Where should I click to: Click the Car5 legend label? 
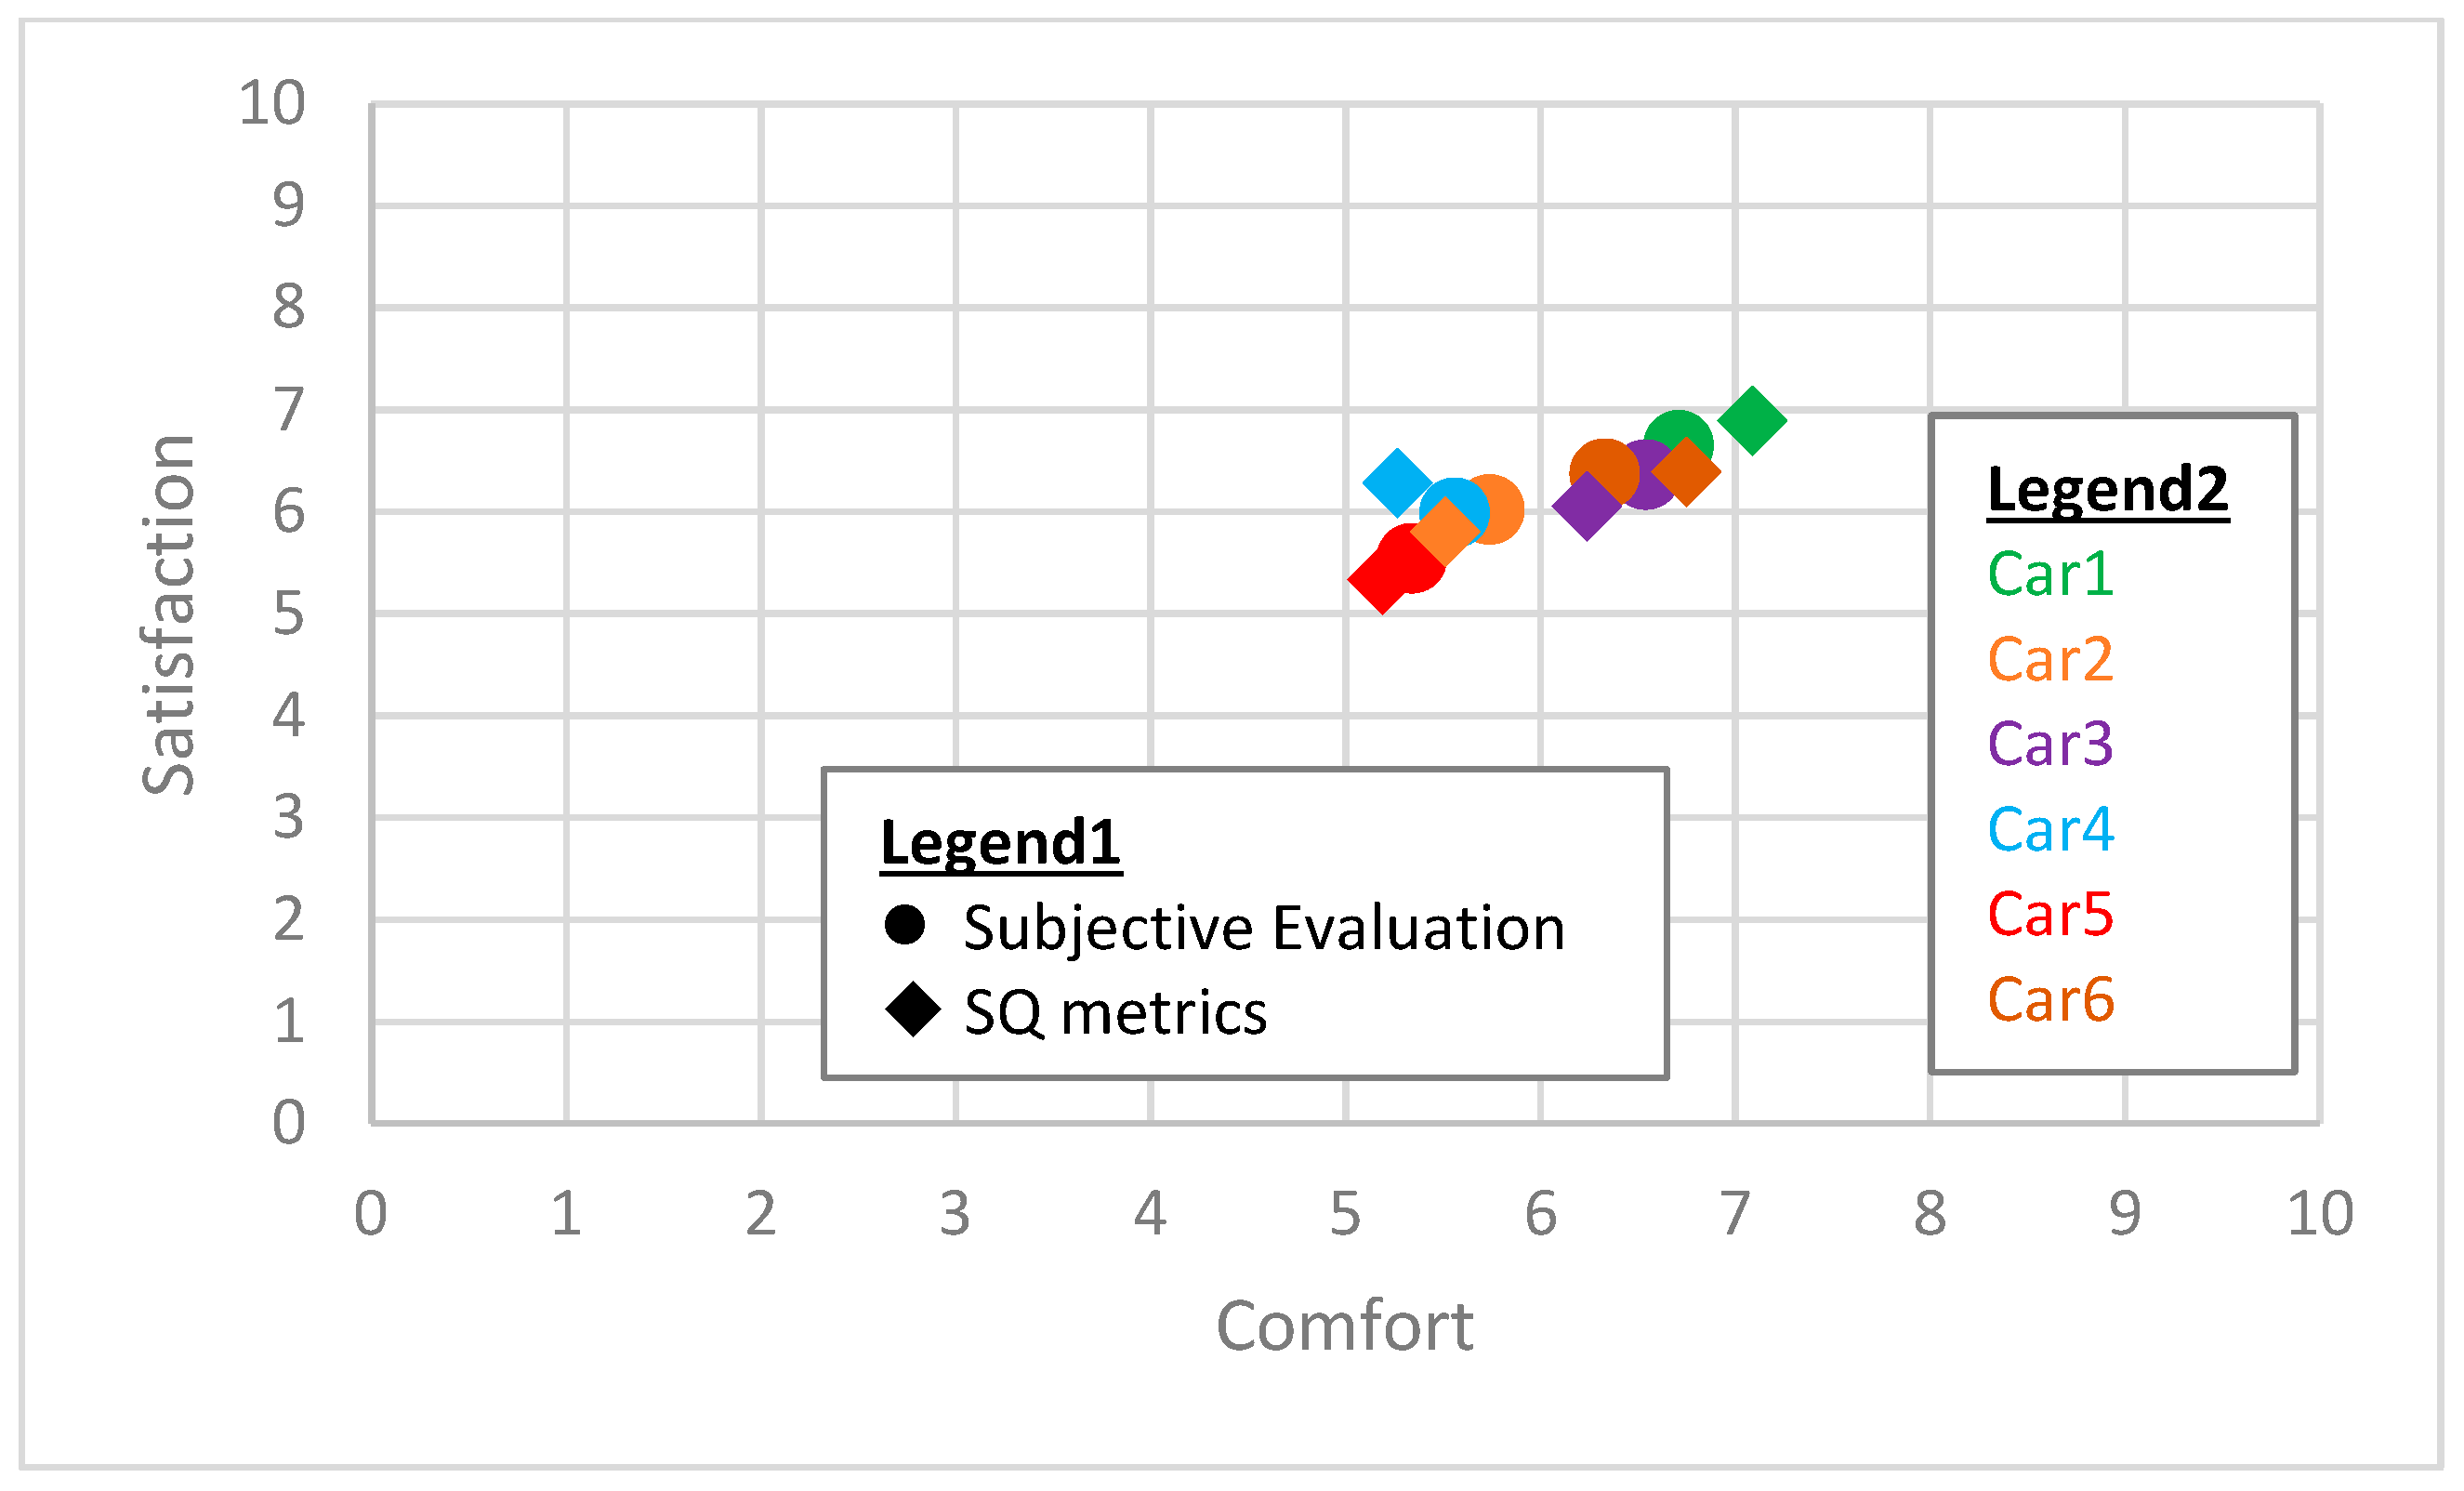coord(2050,914)
